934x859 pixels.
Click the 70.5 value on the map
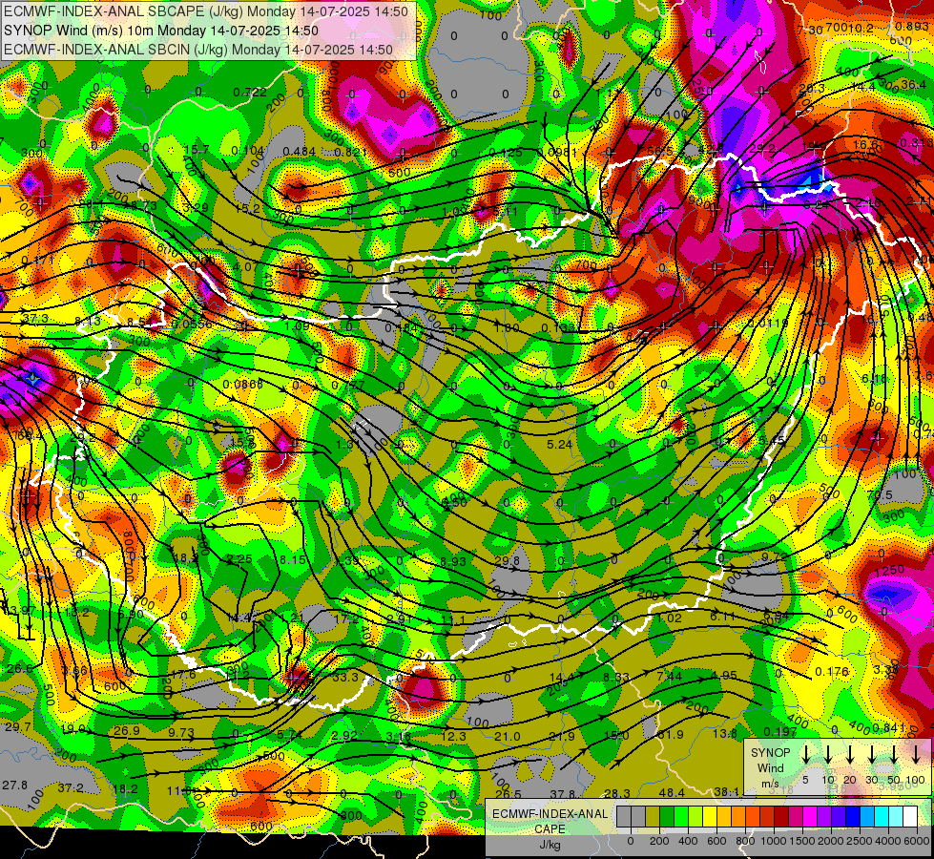pos(880,495)
